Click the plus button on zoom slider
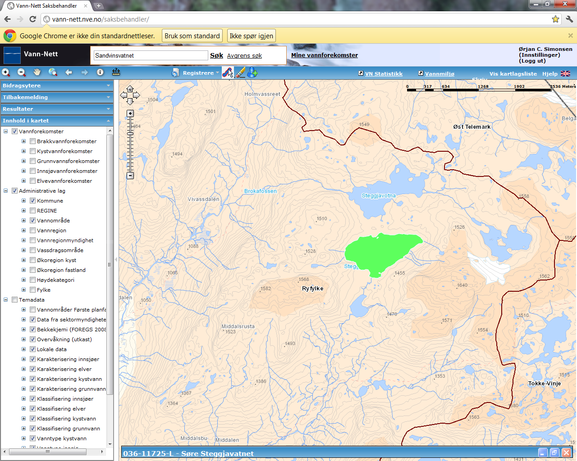Image resolution: width=577 pixels, height=461 pixels. [130, 113]
